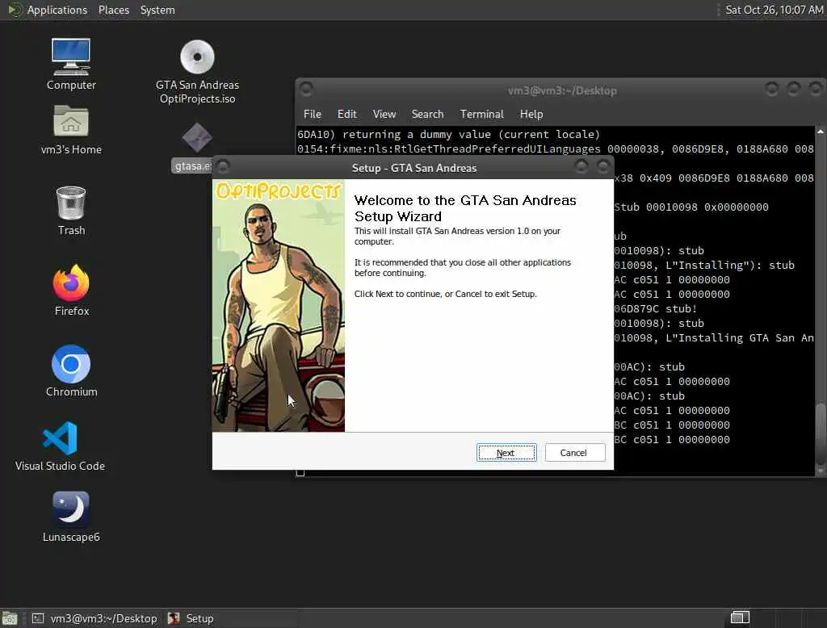Click the terminal line '06D879C stub!'
The height and width of the screenshot is (628, 827).
tap(656, 309)
